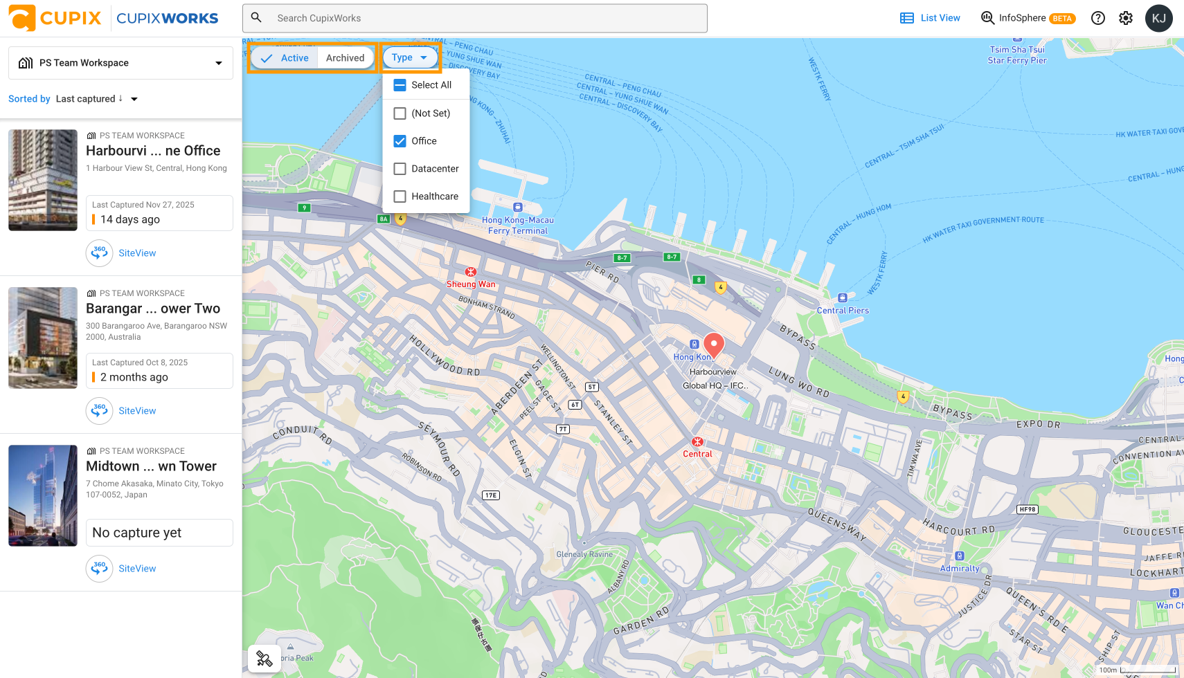The width and height of the screenshot is (1184, 678).
Task: Open the help question mark icon
Action: [1098, 18]
